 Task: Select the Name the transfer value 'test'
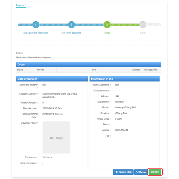point(44,85)
